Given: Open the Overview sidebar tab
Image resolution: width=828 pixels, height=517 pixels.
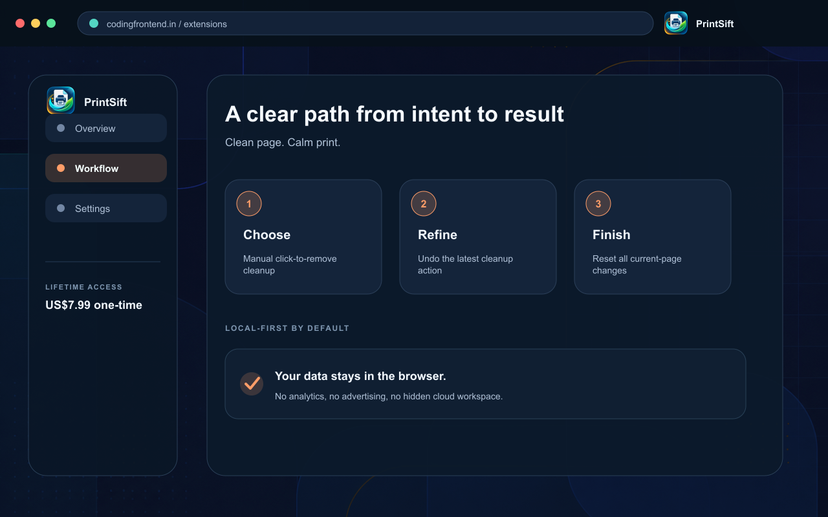Looking at the screenshot, I should (106, 128).
